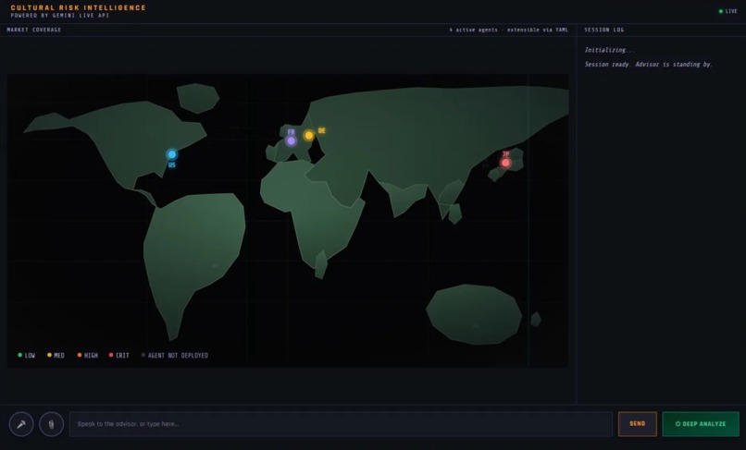Focus the 'Speak to the advisor' text field
This screenshot has height=450, width=746.
[x=341, y=424]
